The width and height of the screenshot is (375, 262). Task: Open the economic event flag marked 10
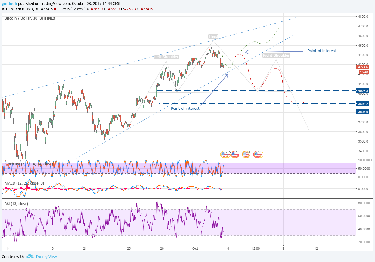(258, 154)
